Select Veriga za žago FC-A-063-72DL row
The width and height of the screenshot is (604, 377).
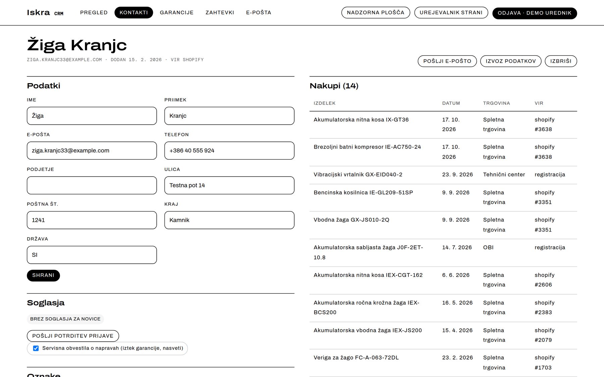click(443, 363)
